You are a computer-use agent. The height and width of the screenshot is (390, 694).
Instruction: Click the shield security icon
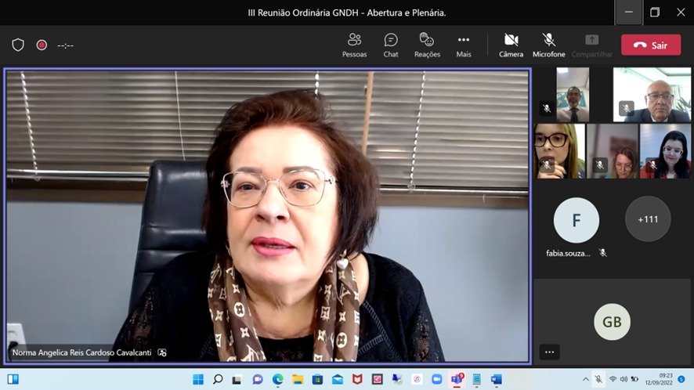[18, 45]
